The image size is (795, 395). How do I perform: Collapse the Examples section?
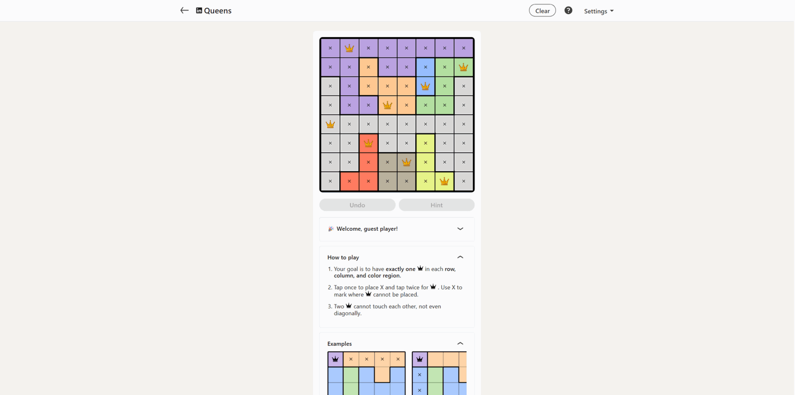pyautogui.click(x=460, y=343)
